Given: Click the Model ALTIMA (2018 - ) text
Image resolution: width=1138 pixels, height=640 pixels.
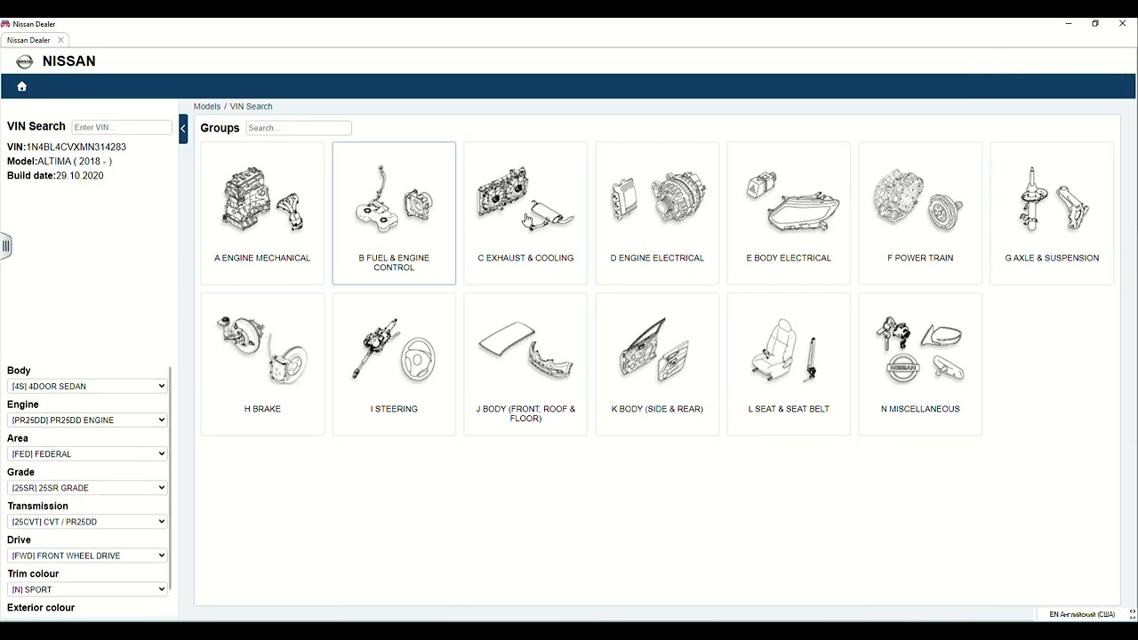Looking at the screenshot, I should click(x=60, y=161).
